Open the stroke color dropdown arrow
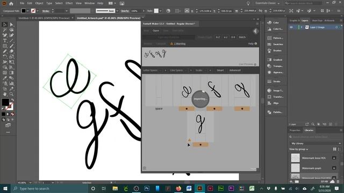Image resolution: width=344 pixels, height=193 pixels. tap(38, 11)
